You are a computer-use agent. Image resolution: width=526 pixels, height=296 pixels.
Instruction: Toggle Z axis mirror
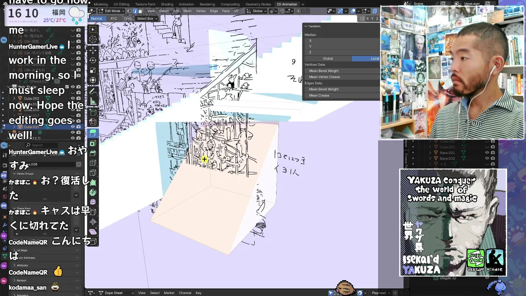point(377,18)
